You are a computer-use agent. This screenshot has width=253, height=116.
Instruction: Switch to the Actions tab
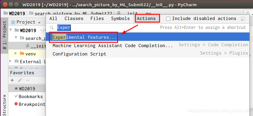(146, 18)
